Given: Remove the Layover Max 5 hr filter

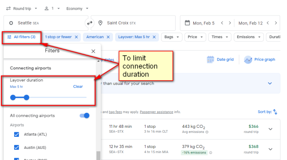Looking at the screenshot, I should pos(154,37).
